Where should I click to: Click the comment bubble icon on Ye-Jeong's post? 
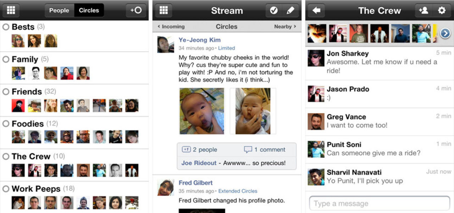pyautogui.click(x=248, y=149)
